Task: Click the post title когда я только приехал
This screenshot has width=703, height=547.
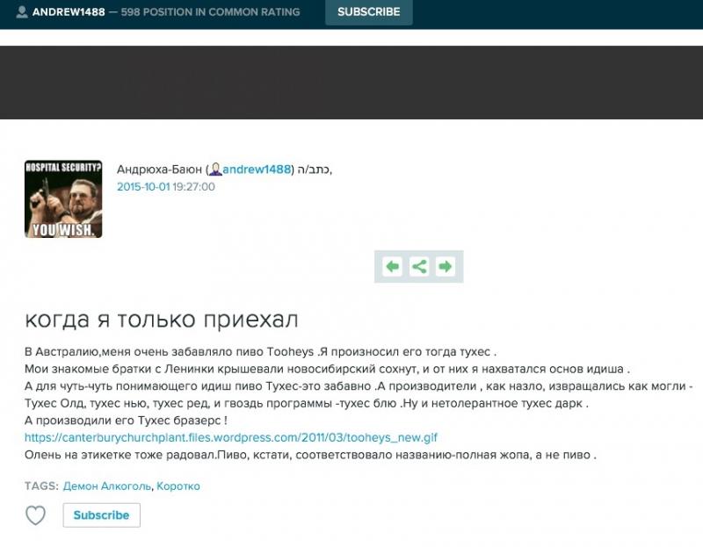Action: pos(162,320)
